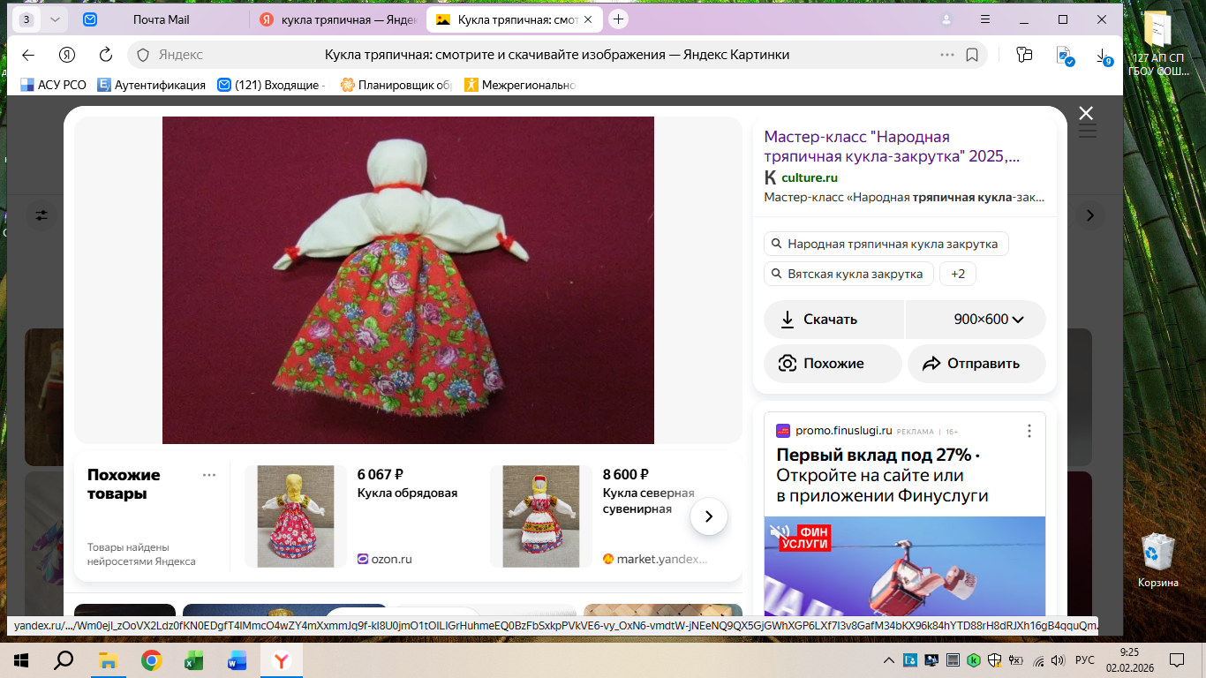Viewport: 1206px width, 678px height.
Task: Open the search filters icon
Action: coord(41,215)
